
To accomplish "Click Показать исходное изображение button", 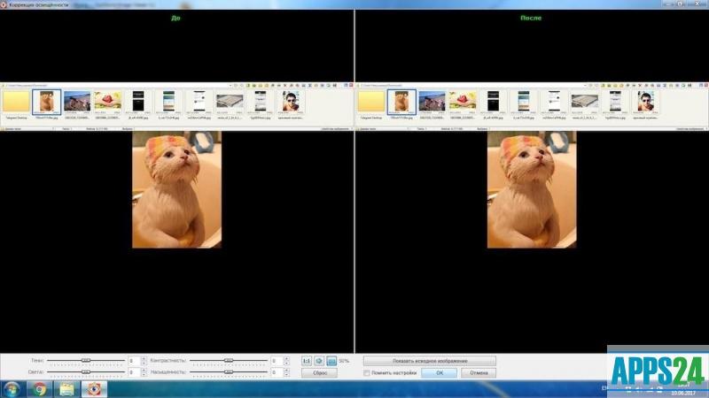I will point(430,361).
